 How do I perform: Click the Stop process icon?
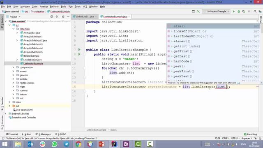[249, 12]
